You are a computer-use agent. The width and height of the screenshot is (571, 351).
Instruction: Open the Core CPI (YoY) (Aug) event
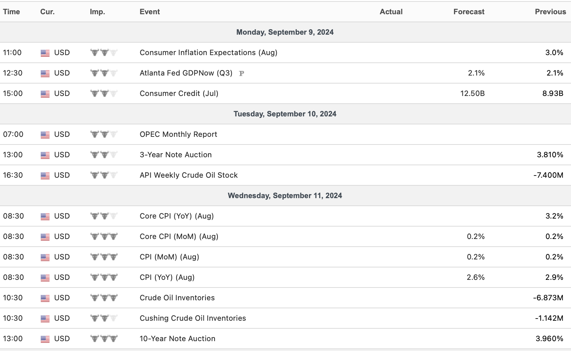pos(177,216)
